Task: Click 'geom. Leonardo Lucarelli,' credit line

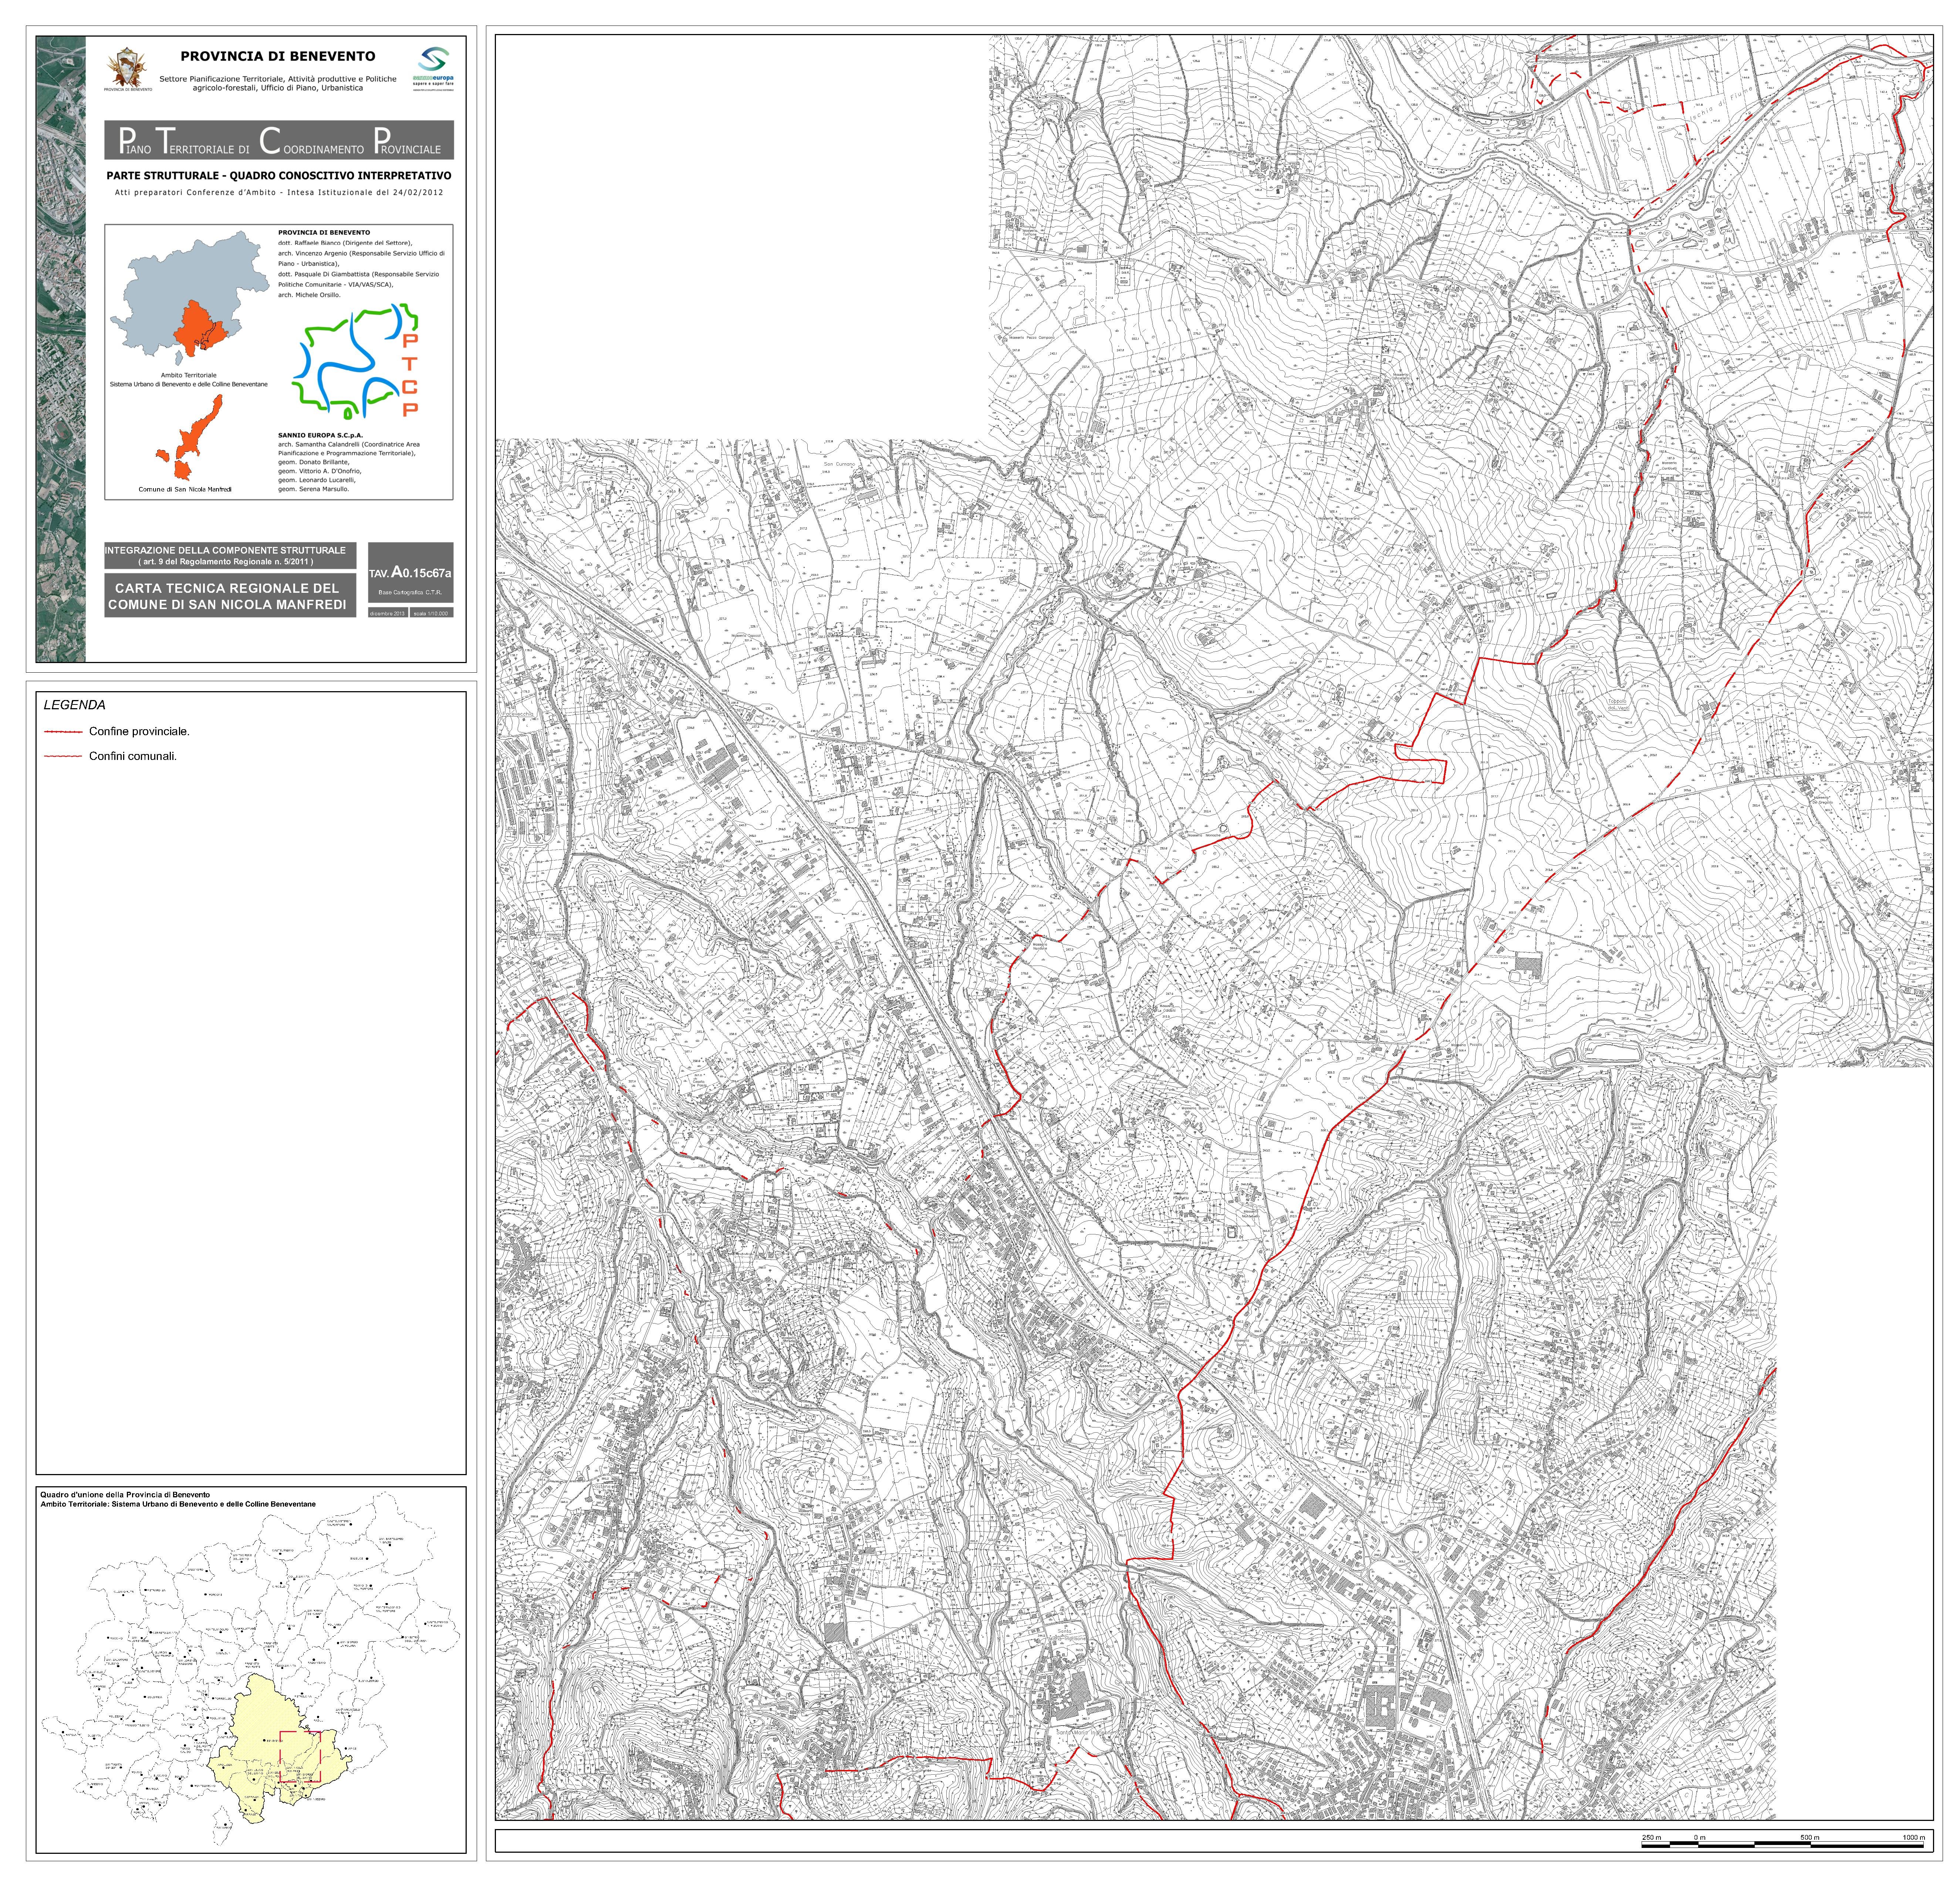Action: pyautogui.click(x=317, y=481)
